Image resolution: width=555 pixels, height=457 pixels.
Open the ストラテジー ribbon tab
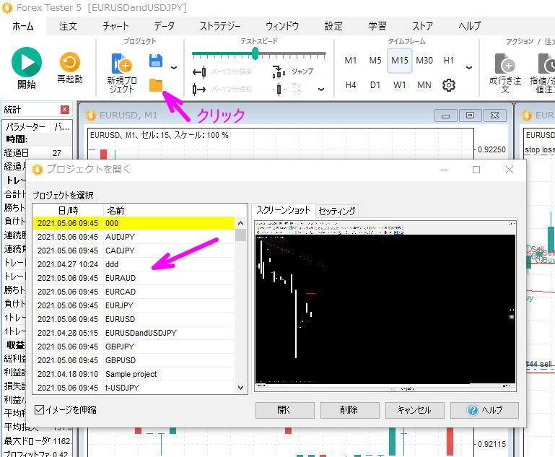[220, 26]
